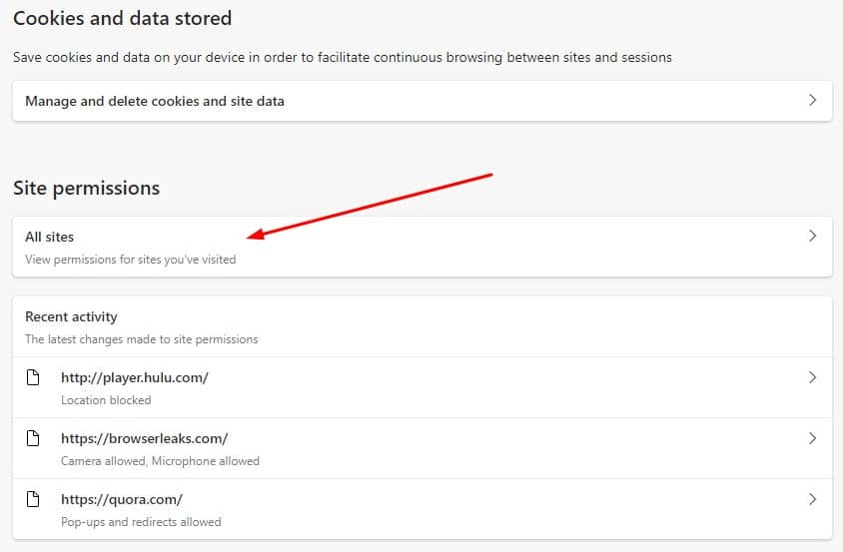Click the Cookies and data stored heading
The image size is (843, 552).
pyautogui.click(x=123, y=18)
